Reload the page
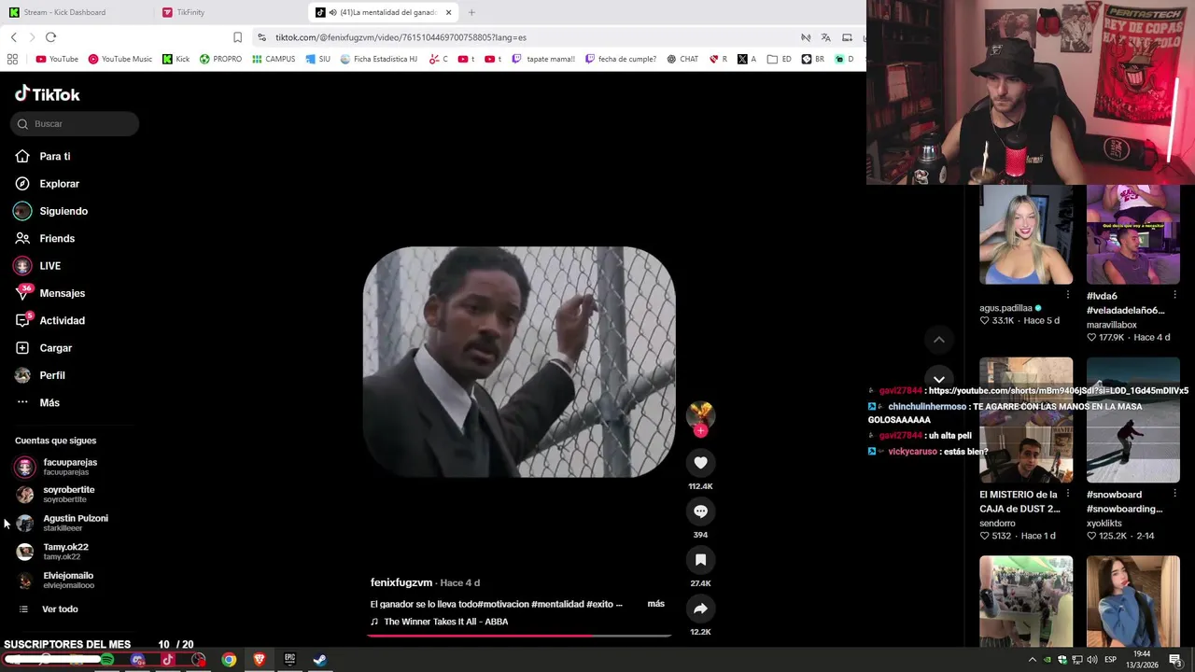Image resolution: width=1195 pixels, height=672 pixels. (50, 37)
